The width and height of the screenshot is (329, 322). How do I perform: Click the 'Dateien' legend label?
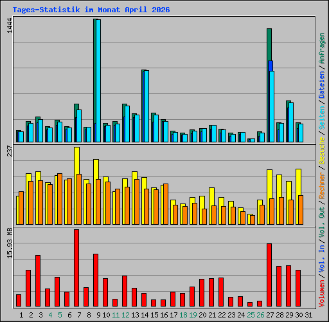tap(322, 85)
